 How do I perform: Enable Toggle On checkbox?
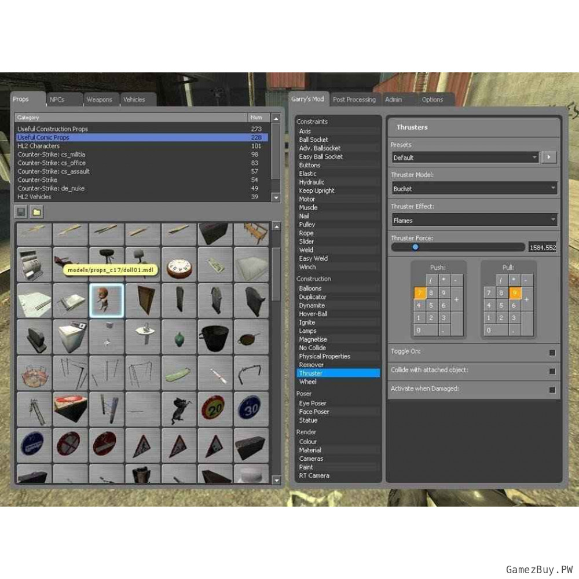pos(552,353)
